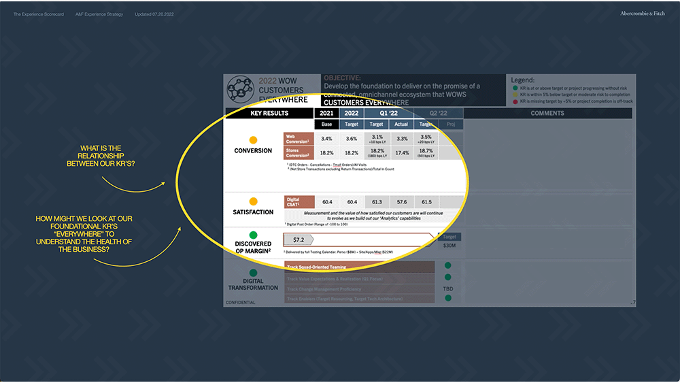680x383 pixels.
Task: Click the yellow status dot above CONVERSION
Action: coord(253,140)
